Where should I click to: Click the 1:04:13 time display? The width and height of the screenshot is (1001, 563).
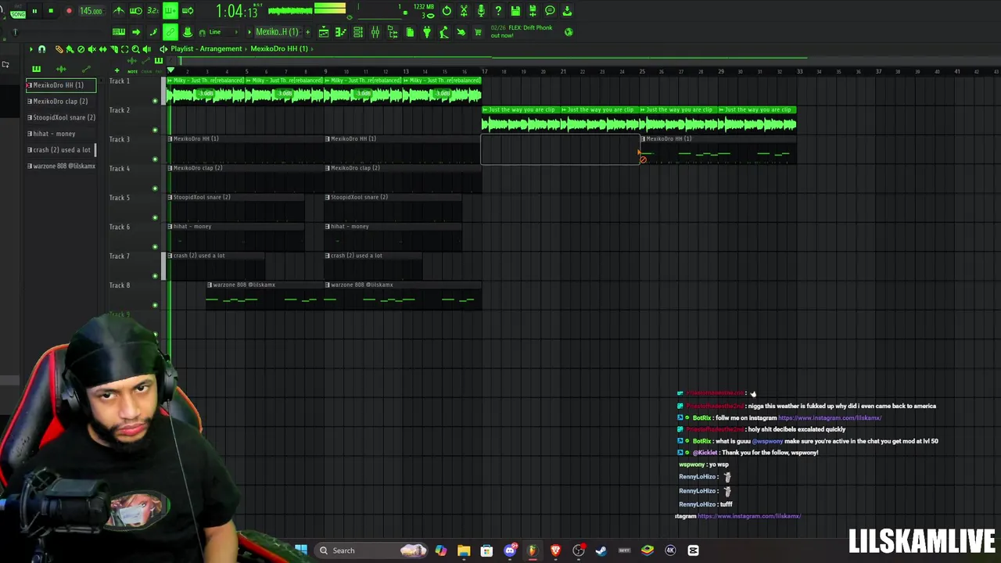238,11
